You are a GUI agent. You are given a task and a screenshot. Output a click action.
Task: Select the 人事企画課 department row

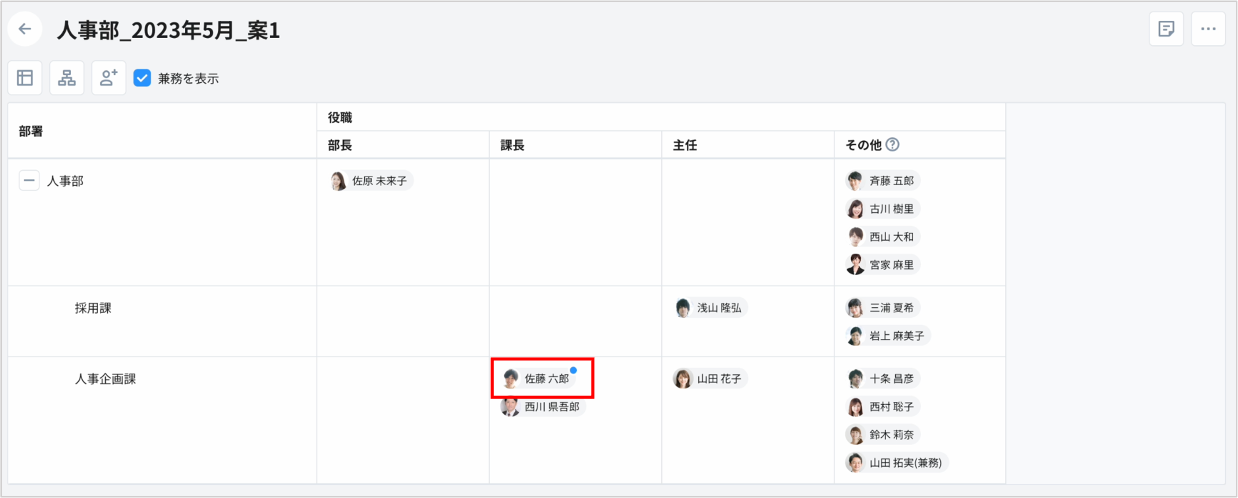pos(105,379)
